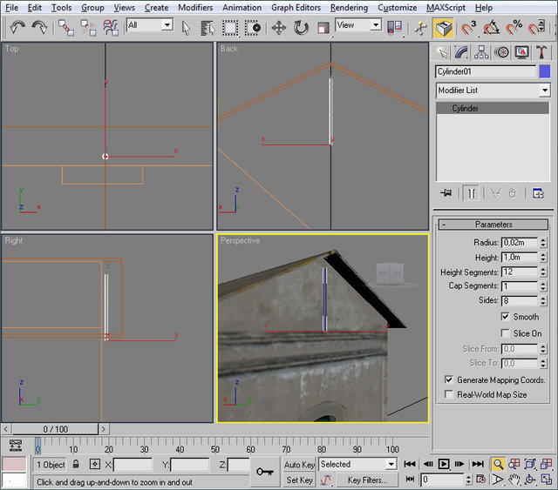
Task: Enable the Slice On checkbox
Action: click(506, 333)
